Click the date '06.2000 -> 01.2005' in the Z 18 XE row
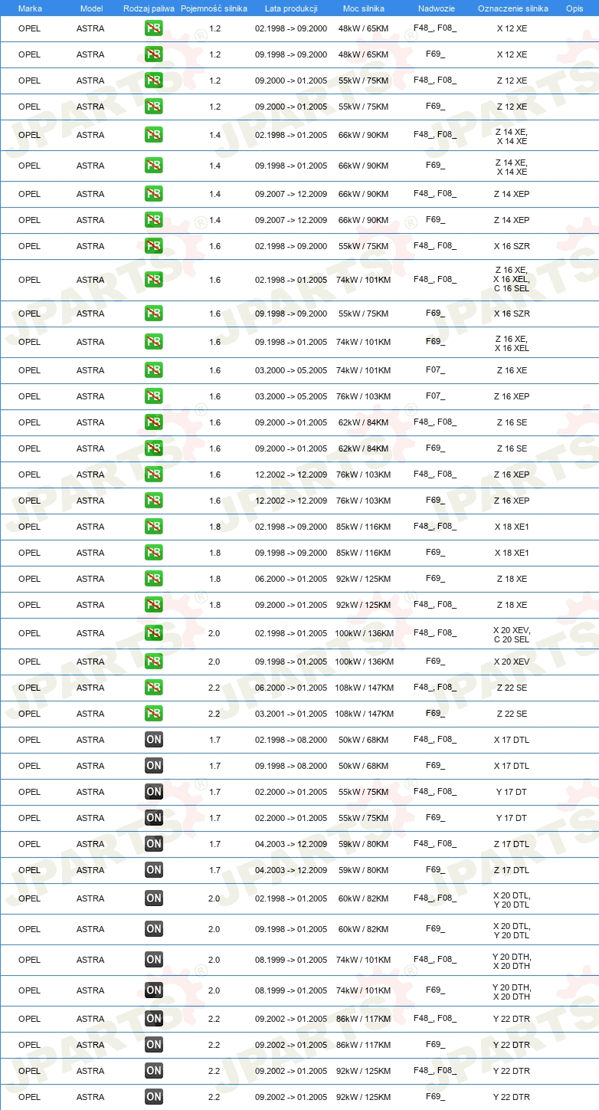This screenshot has height=1110, width=599. (291, 579)
